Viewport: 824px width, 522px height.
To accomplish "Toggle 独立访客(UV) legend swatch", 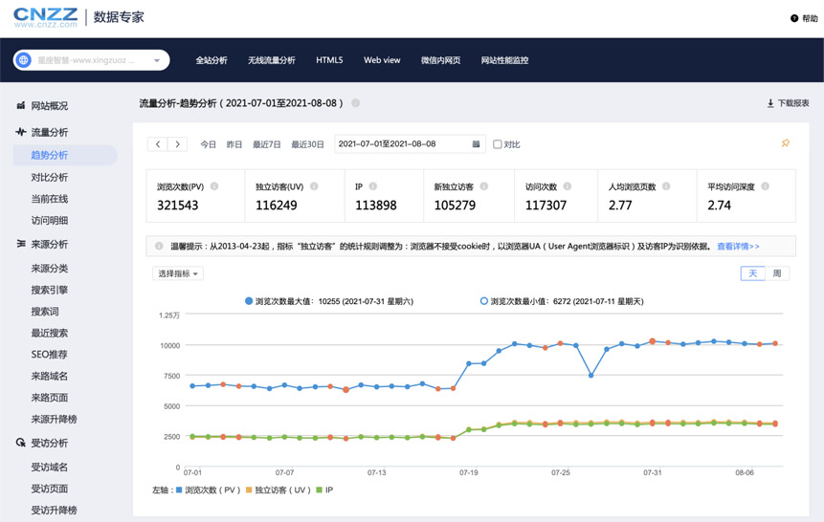I will click(249, 489).
